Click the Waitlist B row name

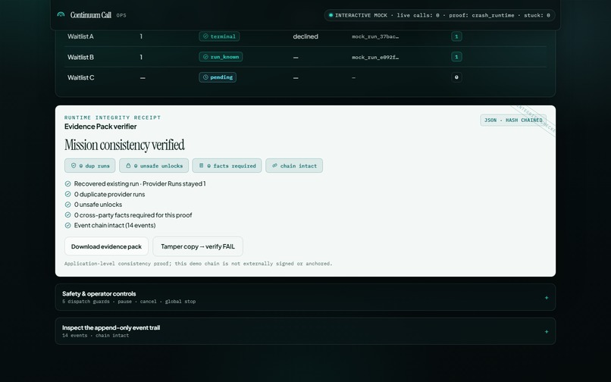(80, 58)
